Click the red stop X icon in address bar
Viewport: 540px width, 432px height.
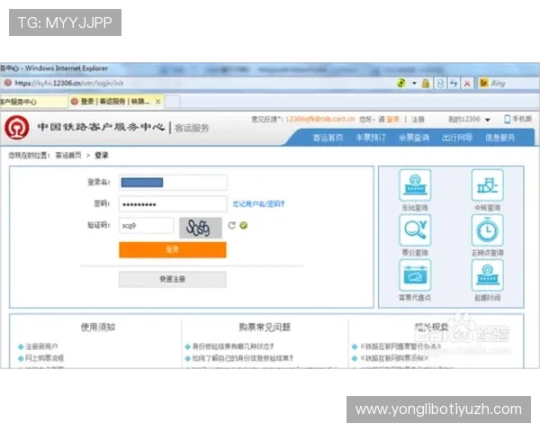[467, 84]
